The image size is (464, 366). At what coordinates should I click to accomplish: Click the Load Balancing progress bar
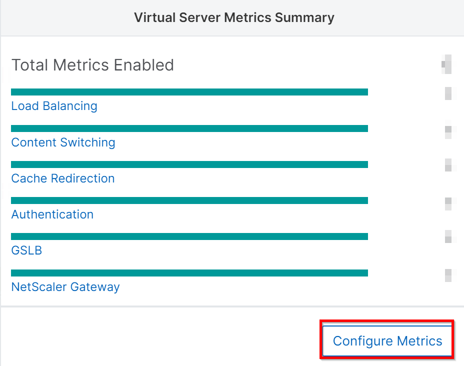(189, 92)
